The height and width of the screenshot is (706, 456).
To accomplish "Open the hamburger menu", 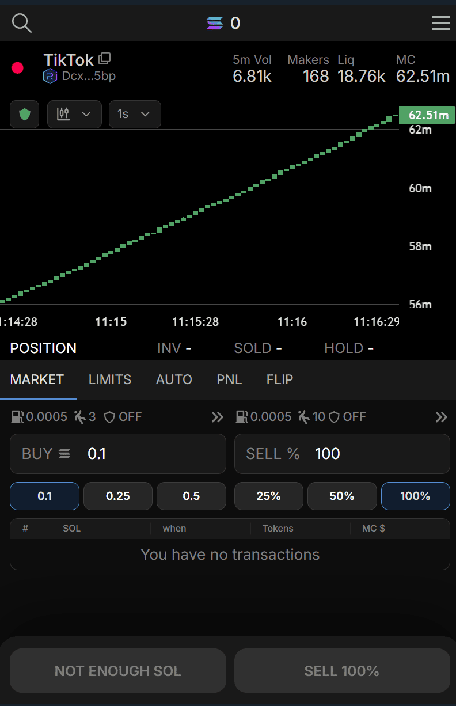I will (440, 23).
